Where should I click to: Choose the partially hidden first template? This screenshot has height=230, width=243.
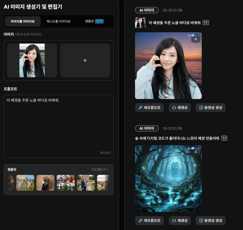(11, 183)
